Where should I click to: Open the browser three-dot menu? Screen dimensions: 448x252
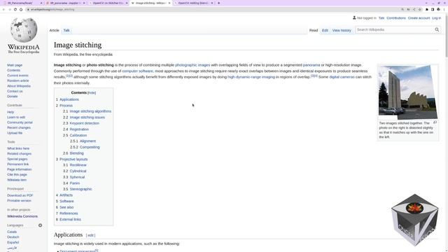444,9
